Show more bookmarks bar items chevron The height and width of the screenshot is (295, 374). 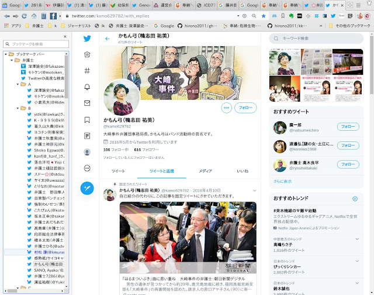[321, 26]
